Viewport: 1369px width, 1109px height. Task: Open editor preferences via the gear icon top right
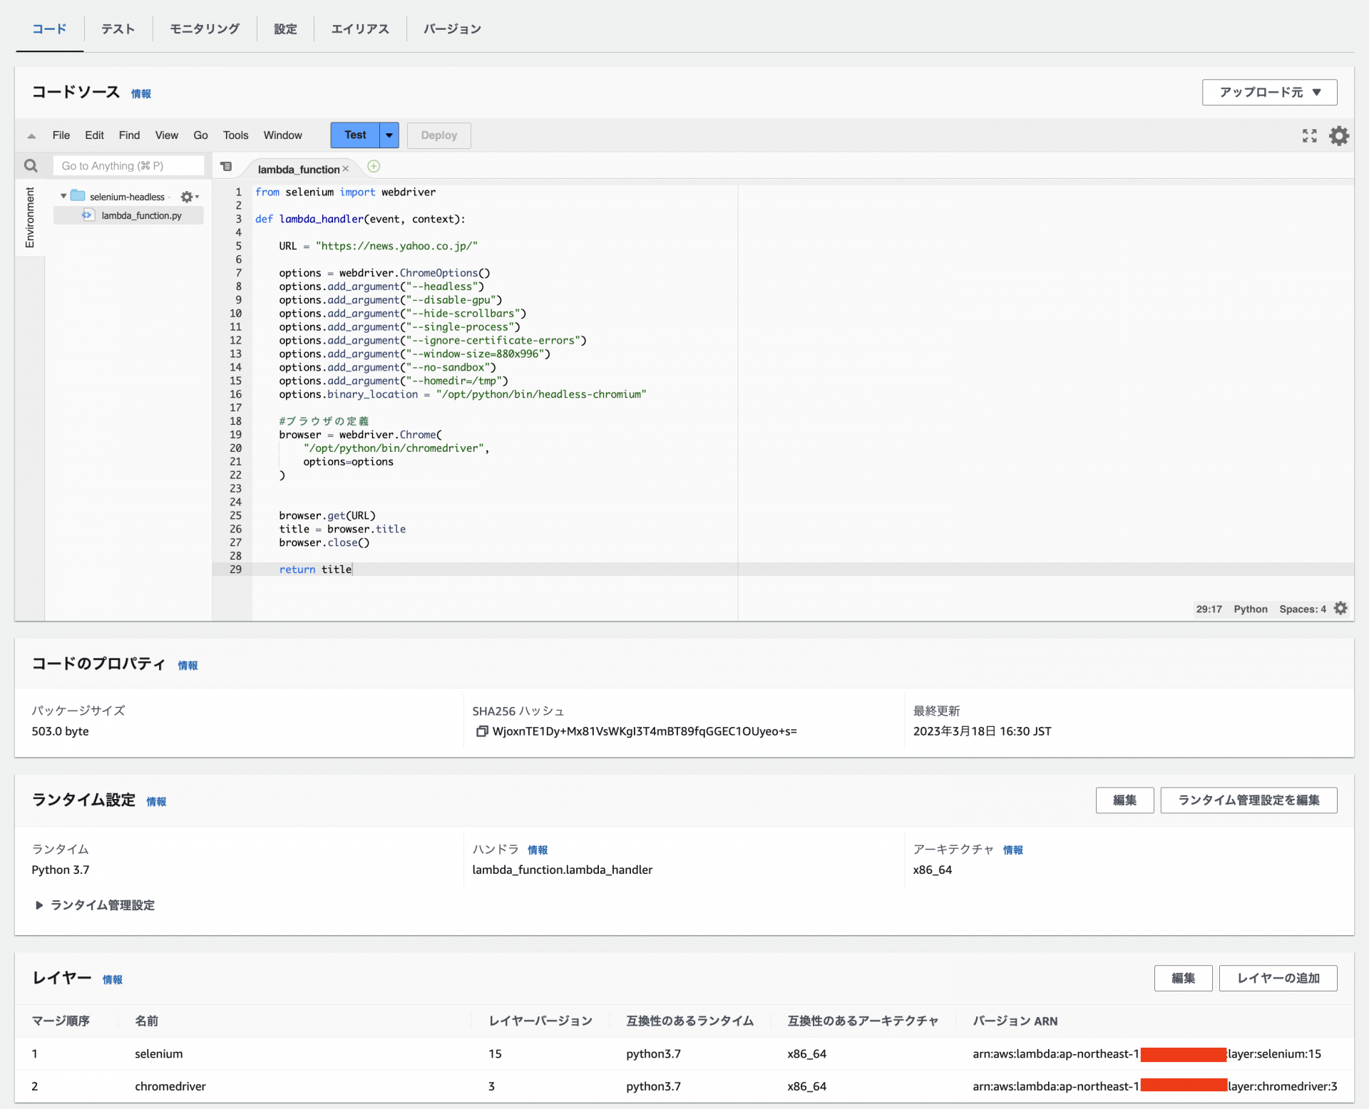[x=1339, y=135]
